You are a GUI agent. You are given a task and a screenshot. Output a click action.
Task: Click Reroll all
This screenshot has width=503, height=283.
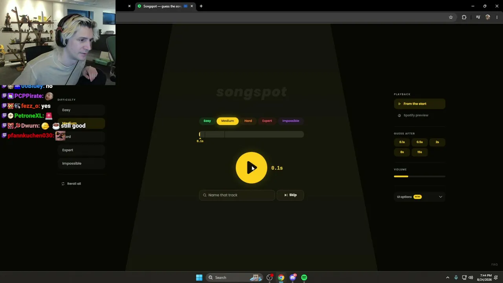tap(71, 184)
